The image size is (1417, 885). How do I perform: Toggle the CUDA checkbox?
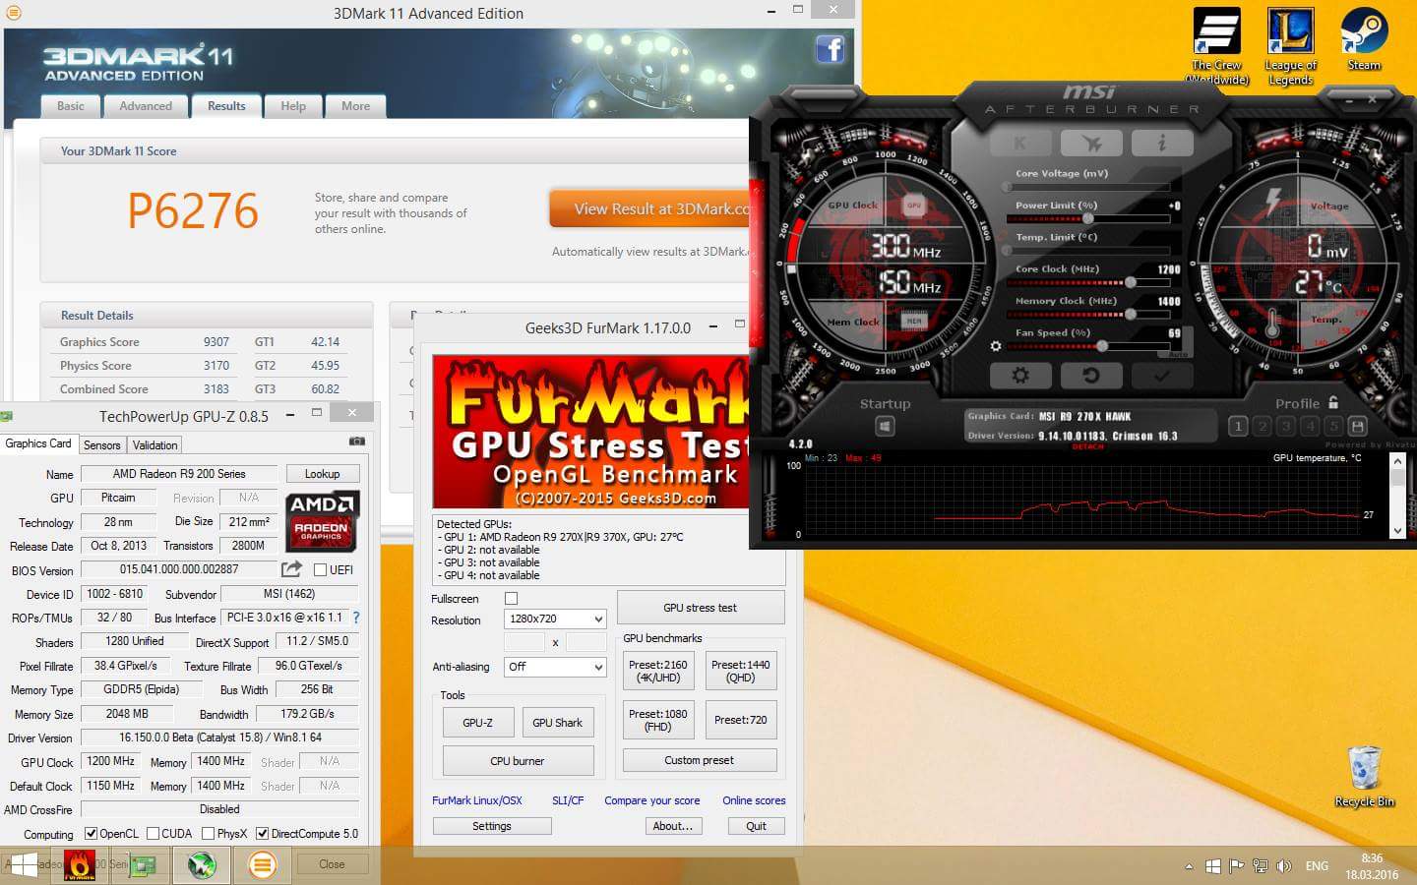click(153, 834)
